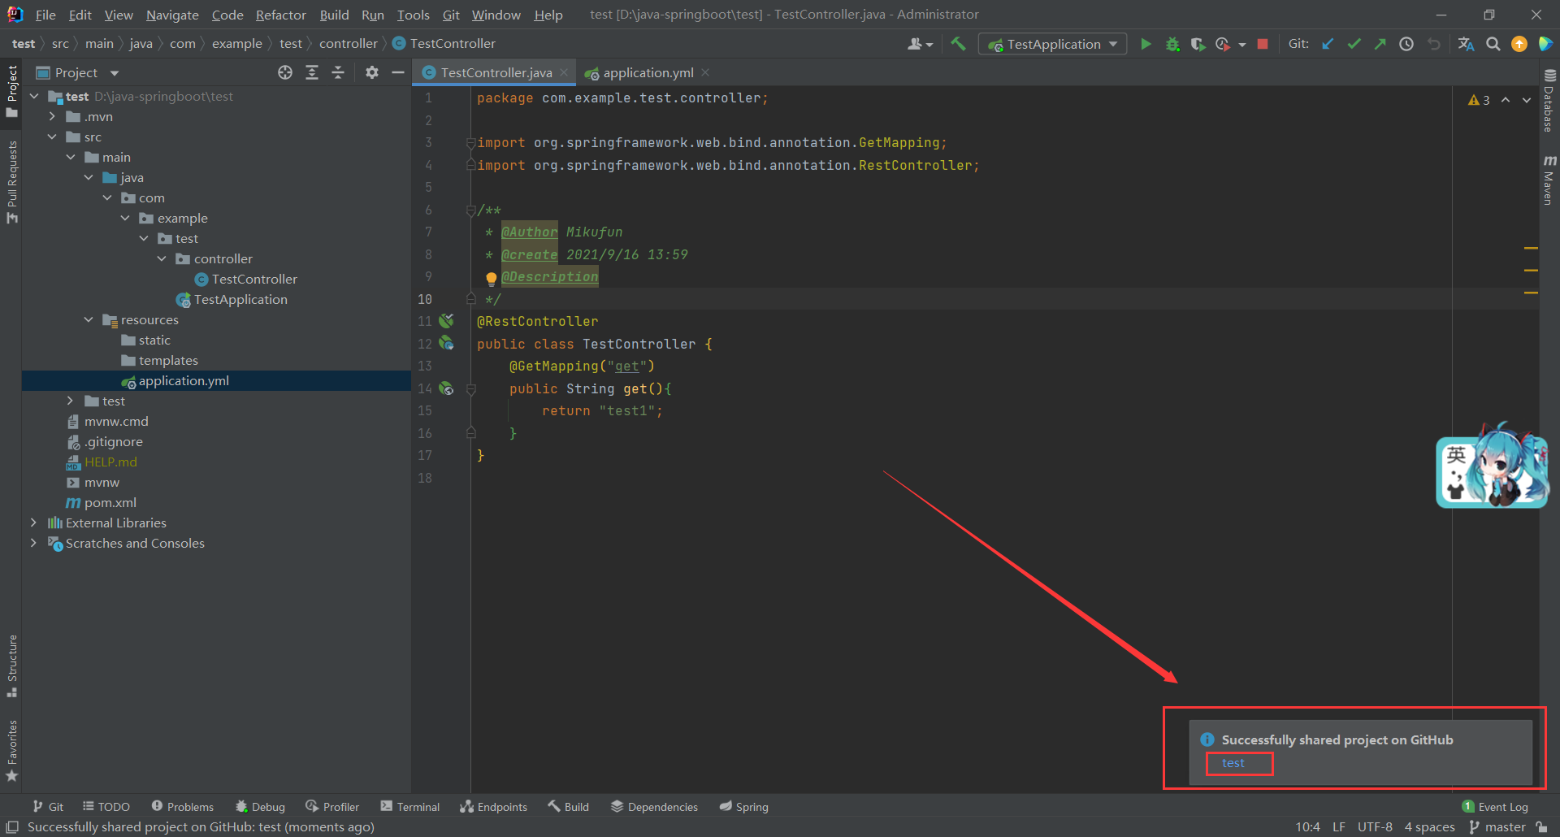Click the quick-fix light bulb on line 9
The width and height of the screenshot is (1560, 837).
(x=492, y=279)
